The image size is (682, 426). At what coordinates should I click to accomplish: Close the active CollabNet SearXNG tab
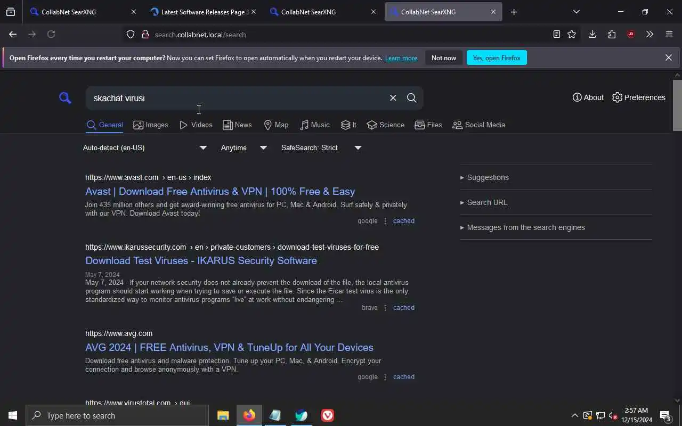point(493,12)
